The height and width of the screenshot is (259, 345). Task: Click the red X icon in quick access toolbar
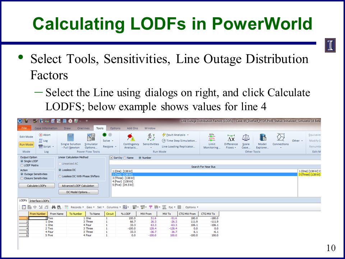70,121
